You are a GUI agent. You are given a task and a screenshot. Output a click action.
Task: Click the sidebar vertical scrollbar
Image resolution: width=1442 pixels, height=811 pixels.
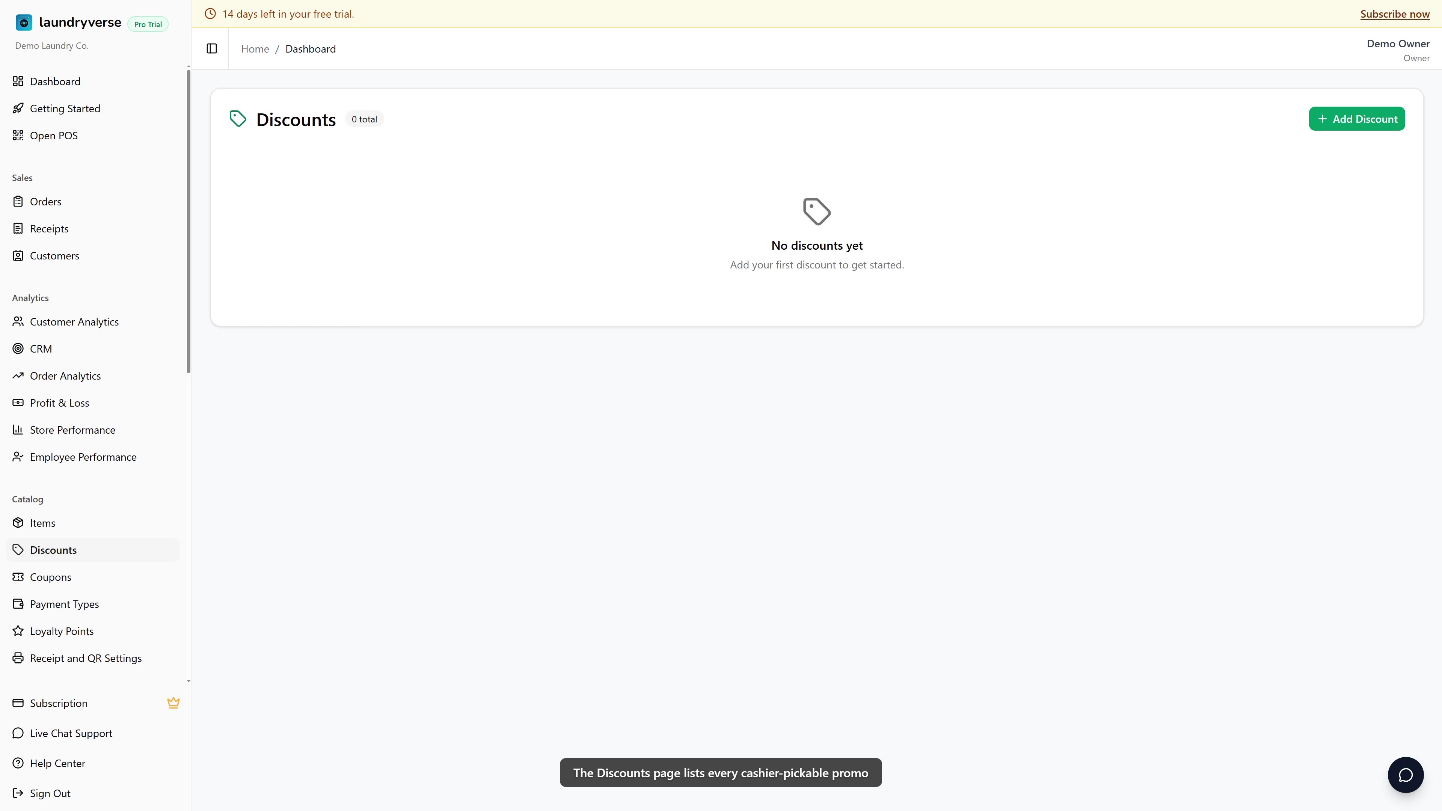(x=189, y=221)
